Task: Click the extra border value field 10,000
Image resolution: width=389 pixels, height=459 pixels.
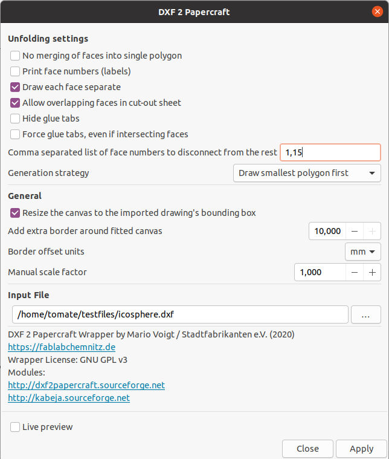Action: click(327, 231)
